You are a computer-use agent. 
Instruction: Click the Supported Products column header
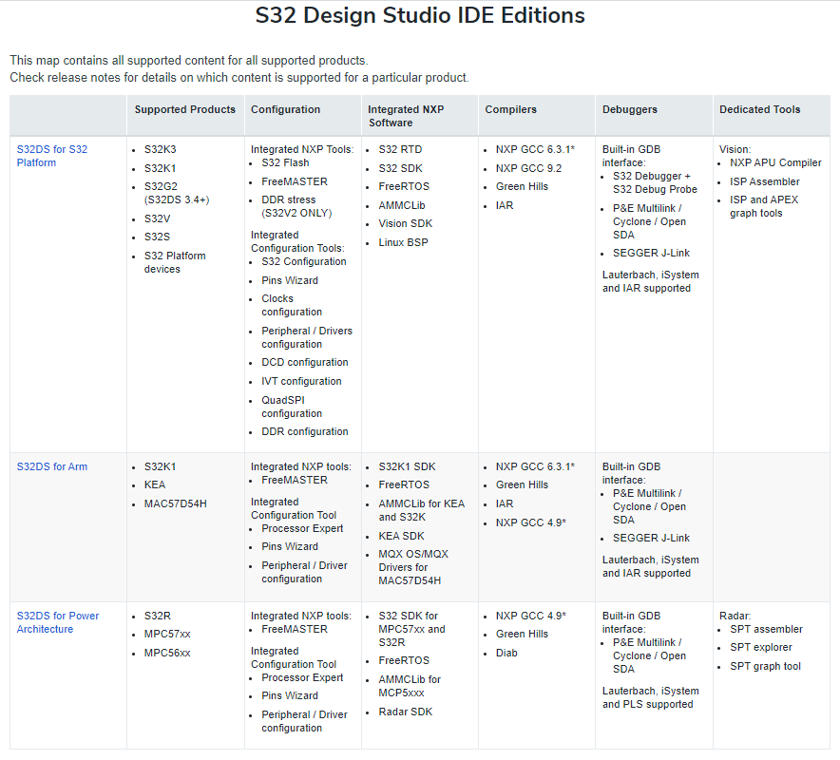(x=184, y=109)
